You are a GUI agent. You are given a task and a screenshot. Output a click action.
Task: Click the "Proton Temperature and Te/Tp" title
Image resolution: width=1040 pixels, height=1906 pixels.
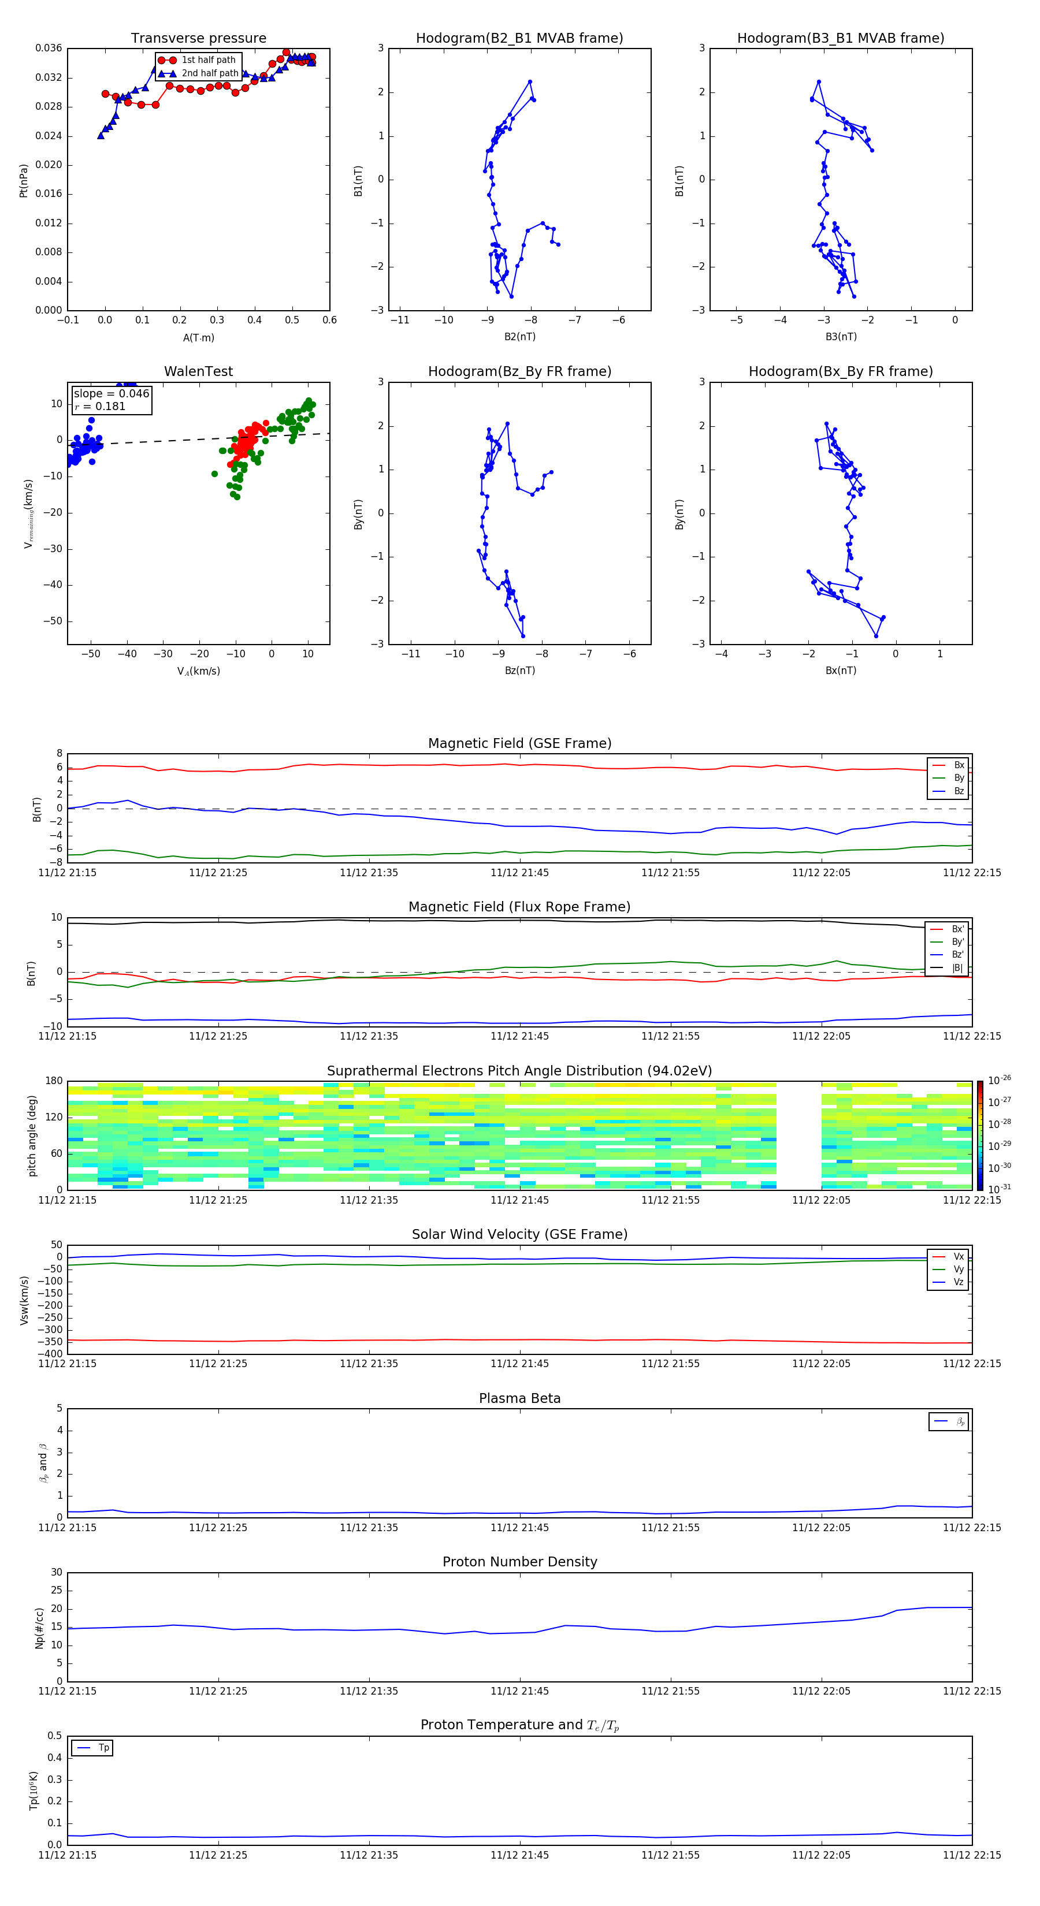(x=519, y=1725)
